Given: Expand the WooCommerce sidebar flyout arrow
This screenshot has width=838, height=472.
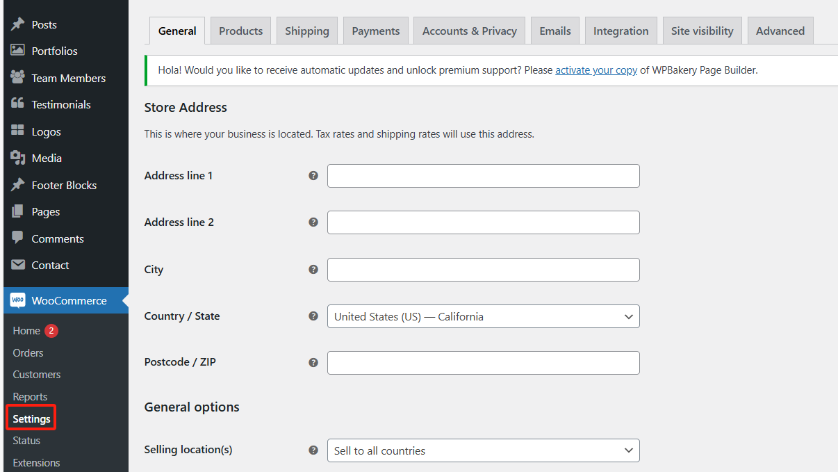Looking at the screenshot, I should pyautogui.click(x=126, y=300).
